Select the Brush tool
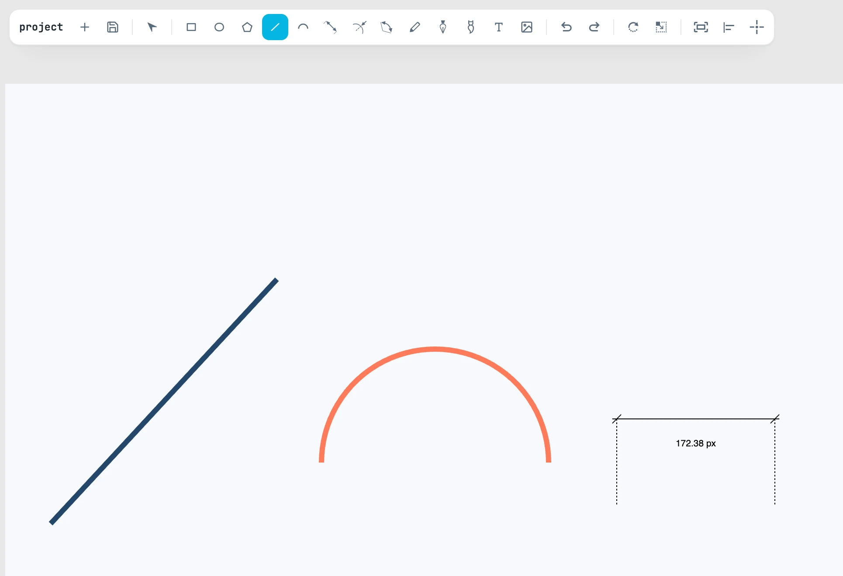 tap(471, 27)
